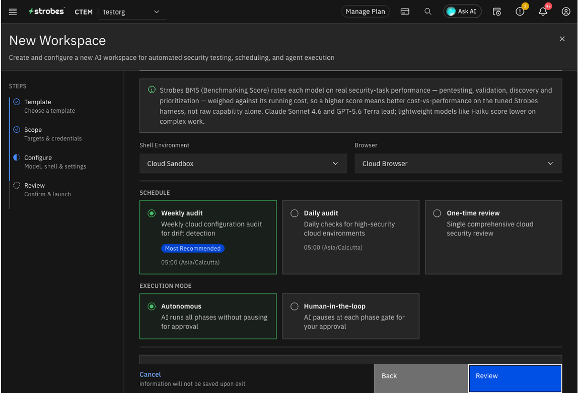Select the Daily audit schedule
The image size is (579, 393).
pyautogui.click(x=350, y=237)
